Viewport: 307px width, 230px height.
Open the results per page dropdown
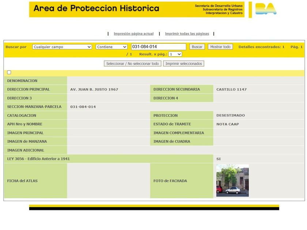click(175, 54)
